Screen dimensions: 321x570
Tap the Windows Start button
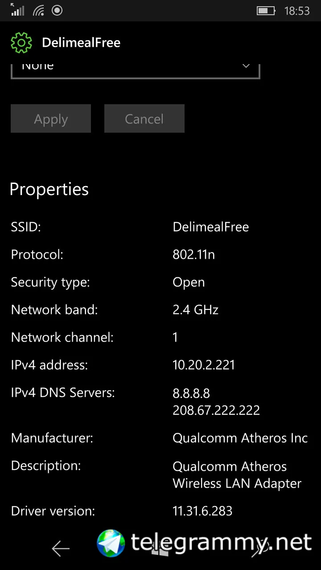coord(160,549)
